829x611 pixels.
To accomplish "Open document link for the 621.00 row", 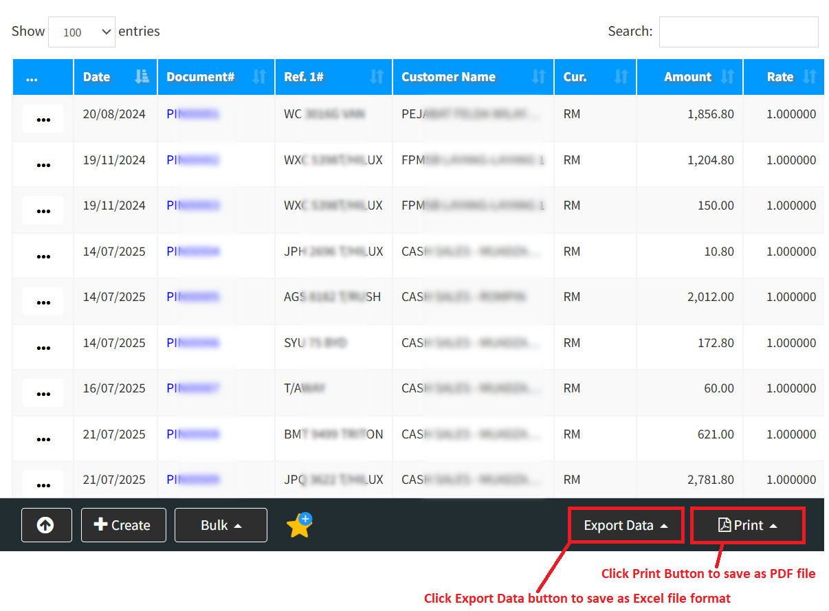I will click(x=192, y=434).
